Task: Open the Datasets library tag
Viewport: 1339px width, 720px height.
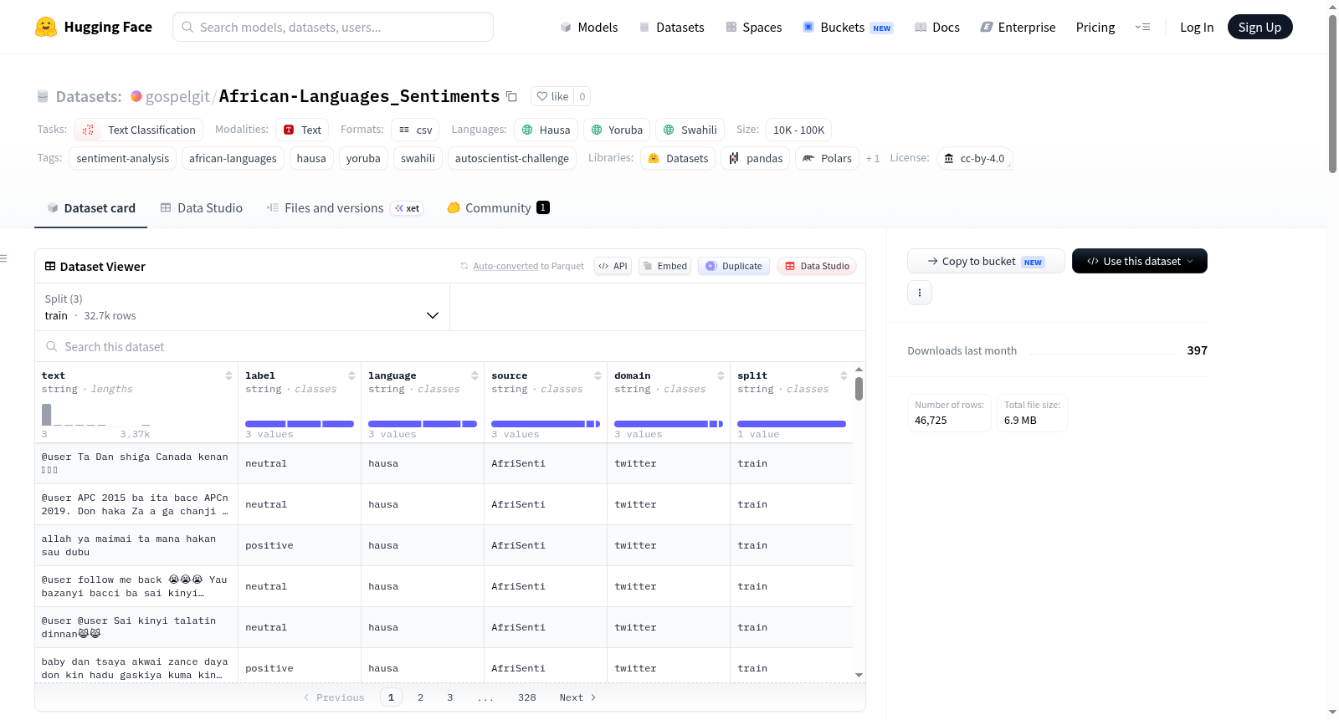Action: (x=678, y=158)
